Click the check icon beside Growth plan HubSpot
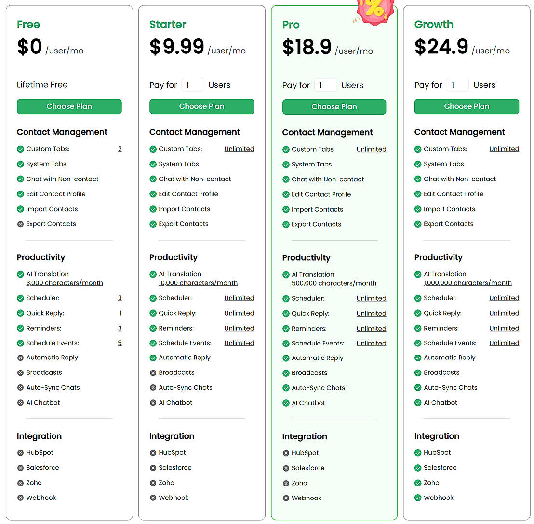 (x=418, y=453)
